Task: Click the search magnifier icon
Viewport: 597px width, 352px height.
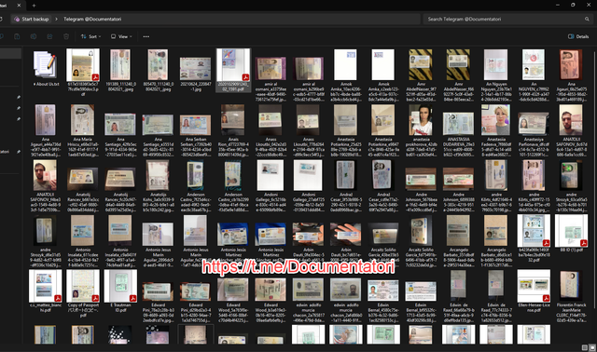Action: click(x=587, y=19)
